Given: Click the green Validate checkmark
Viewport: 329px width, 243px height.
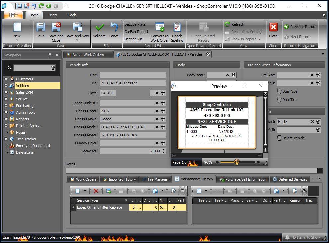Looking at the screenshot, I should 99,27.
